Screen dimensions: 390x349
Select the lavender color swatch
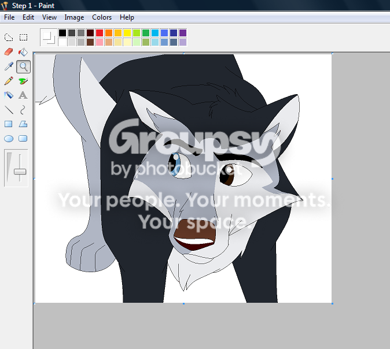pyautogui.click(x=183, y=42)
